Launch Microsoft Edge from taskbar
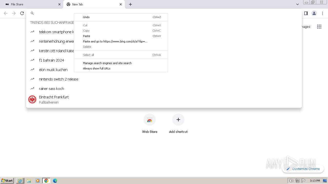328x184 pixels. [x=55, y=181]
